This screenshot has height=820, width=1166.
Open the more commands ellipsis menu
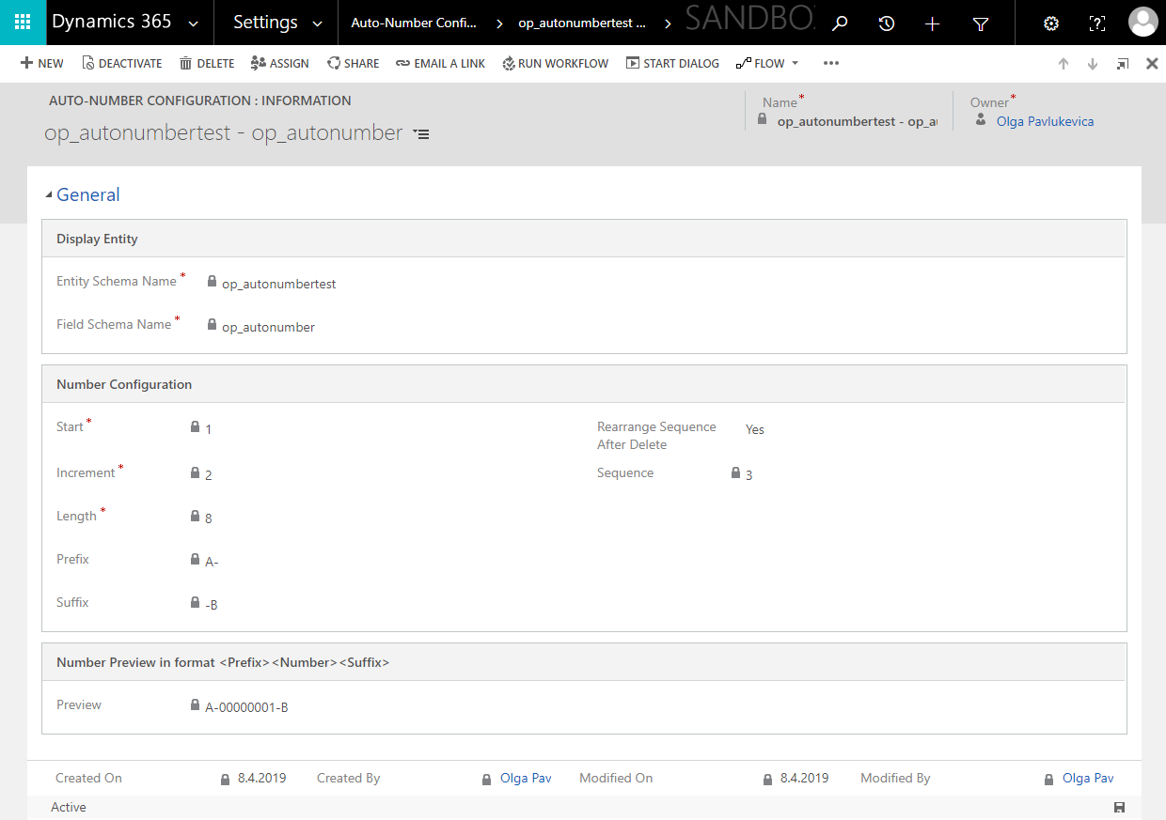(830, 63)
